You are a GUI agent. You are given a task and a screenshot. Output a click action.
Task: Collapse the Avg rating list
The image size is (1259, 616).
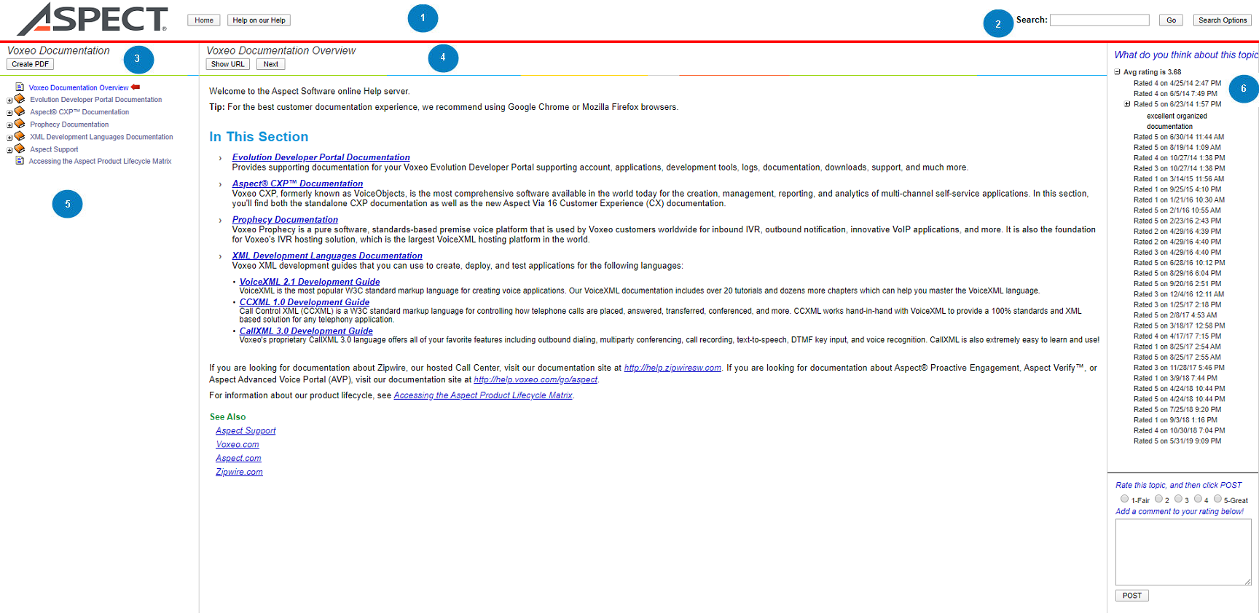point(1117,72)
